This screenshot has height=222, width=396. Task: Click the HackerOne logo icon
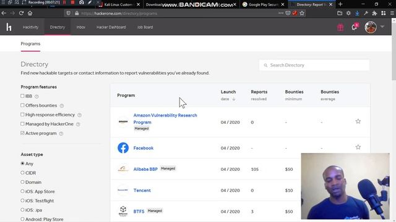[x=9, y=27]
